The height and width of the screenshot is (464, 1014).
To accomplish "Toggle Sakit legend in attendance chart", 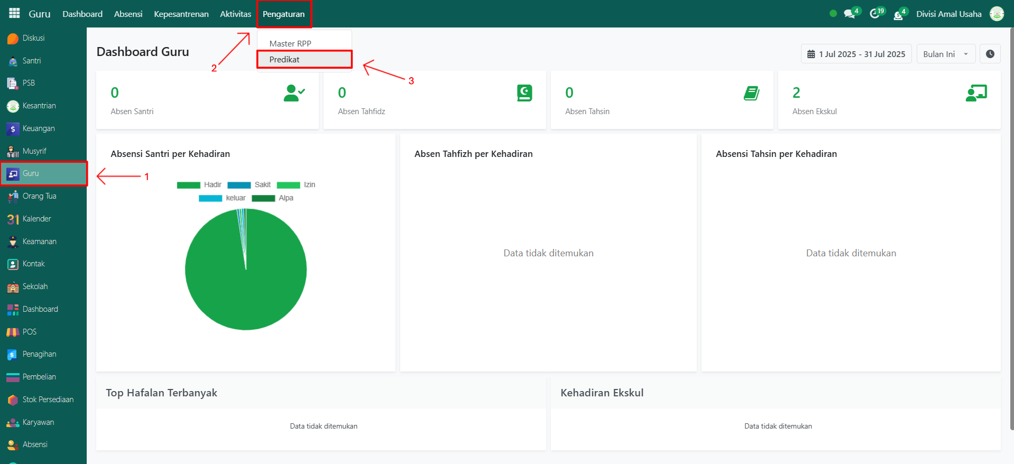I will click(249, 185).
